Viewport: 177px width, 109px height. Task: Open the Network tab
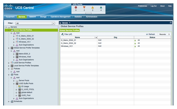tap(33, 17)
